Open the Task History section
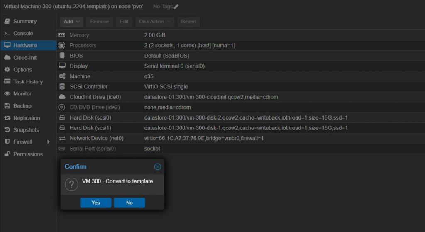Viewport: 425px width, 232px height. point(28,82)
